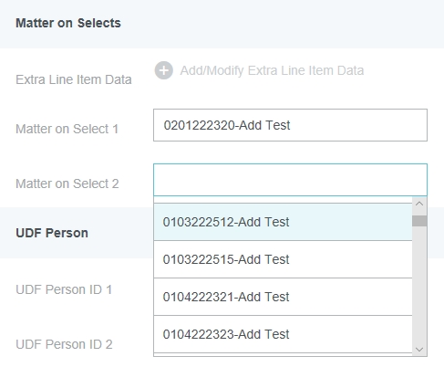Click the UDF Person ID 2 label
The image size is (444, 367).
click(x=64, y=344)
